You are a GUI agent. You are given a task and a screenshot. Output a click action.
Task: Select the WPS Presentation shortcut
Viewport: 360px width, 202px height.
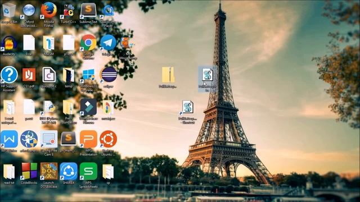88,139
